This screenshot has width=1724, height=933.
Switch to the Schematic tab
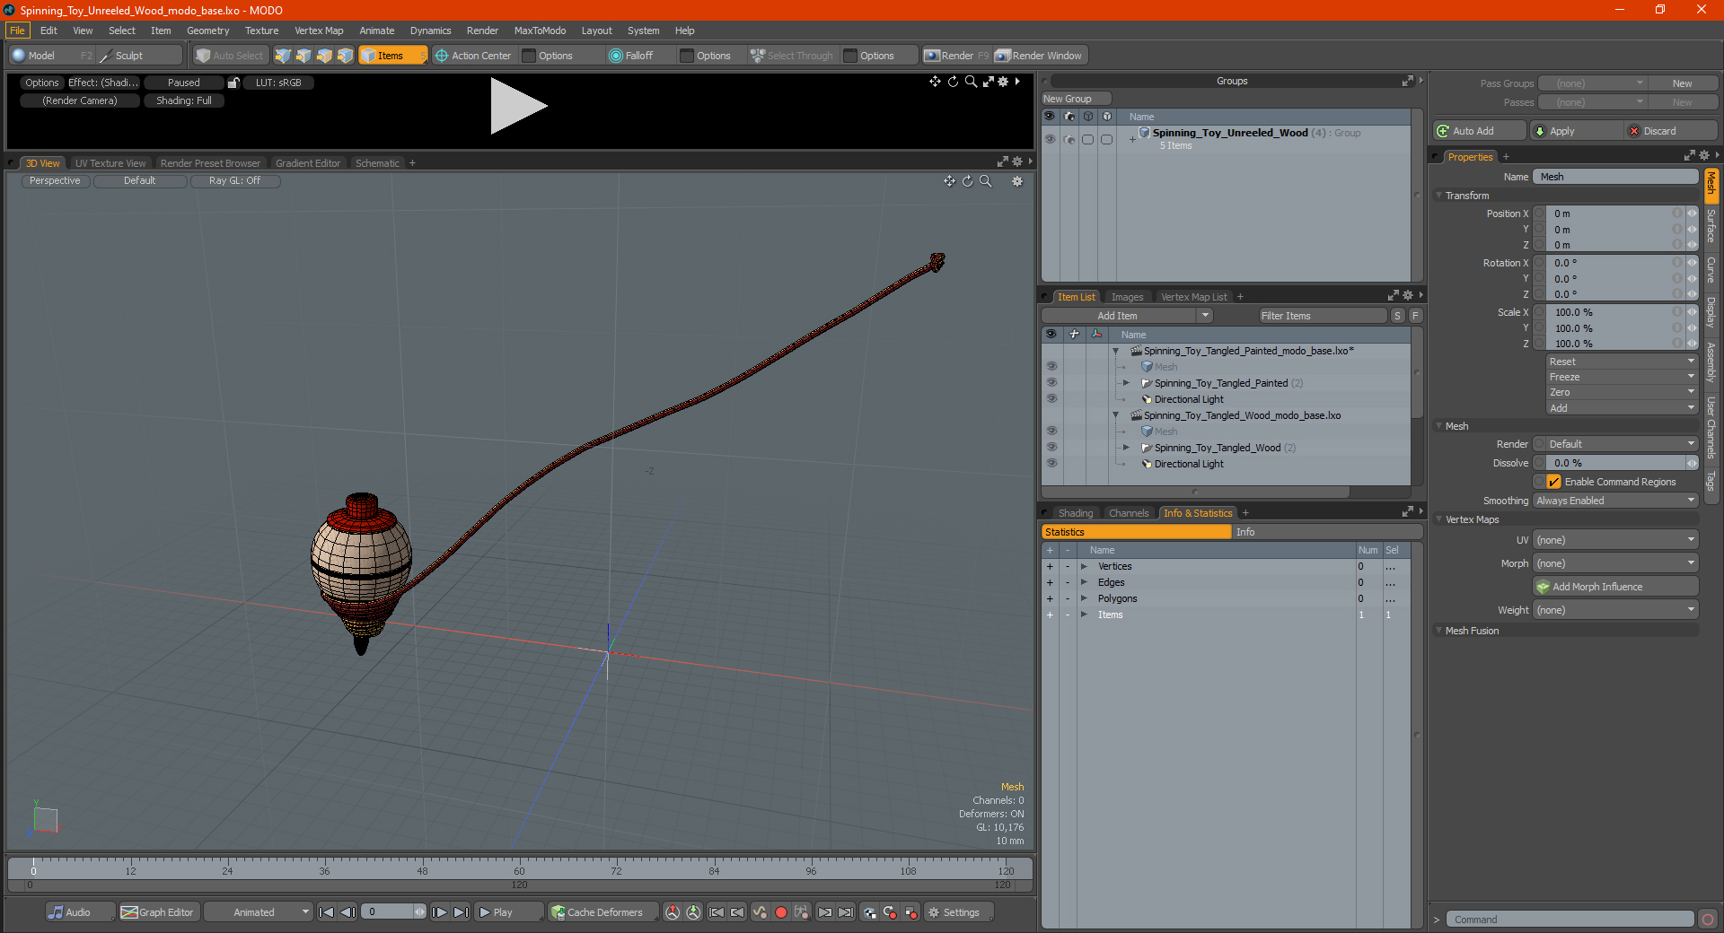click(x=377, y=163)
